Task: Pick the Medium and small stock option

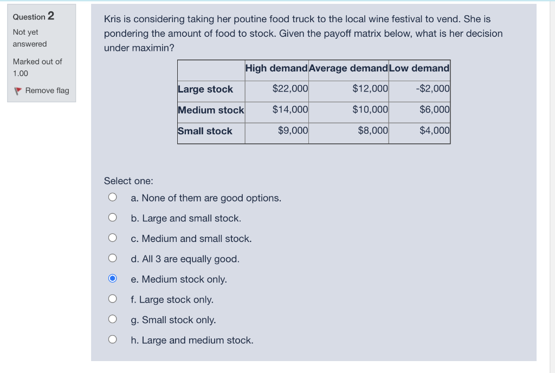Action: (112, 238)
